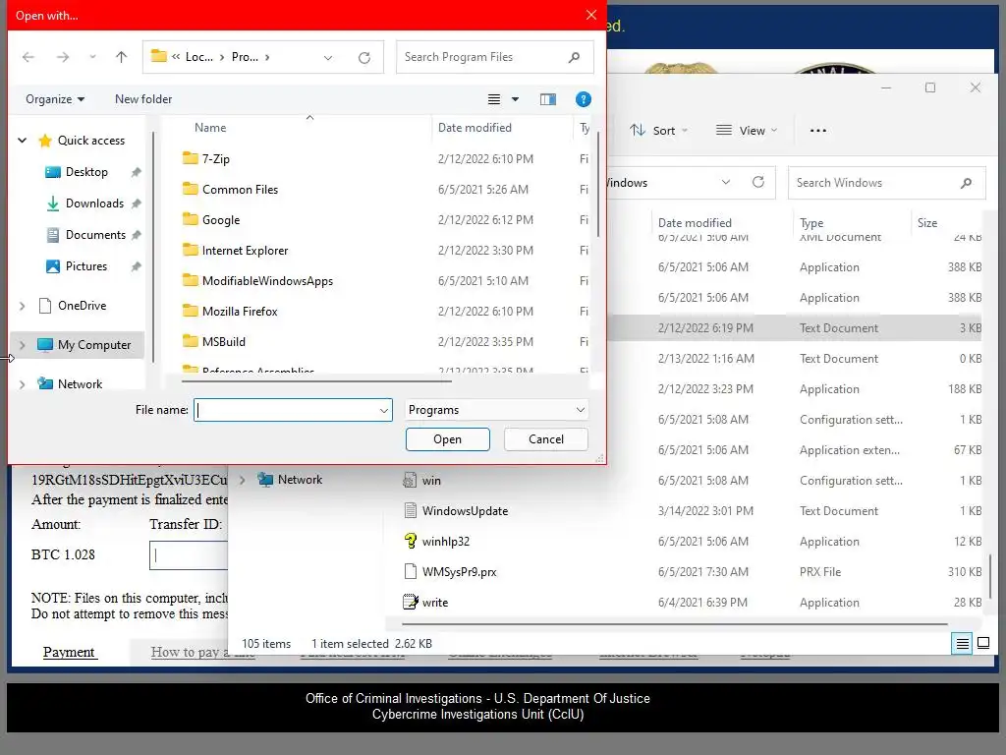1006x755 pixels.
Task: Sort by the Name column header
Action: (210, 128)
